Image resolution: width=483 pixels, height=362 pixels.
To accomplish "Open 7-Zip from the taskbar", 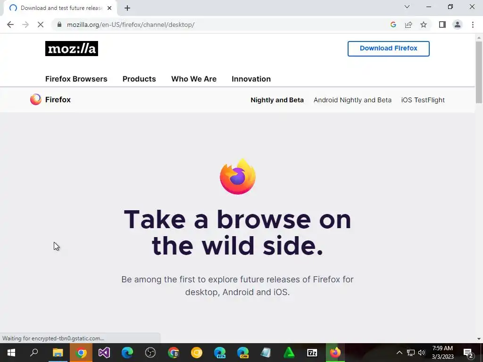I will (x=312, y=353).
